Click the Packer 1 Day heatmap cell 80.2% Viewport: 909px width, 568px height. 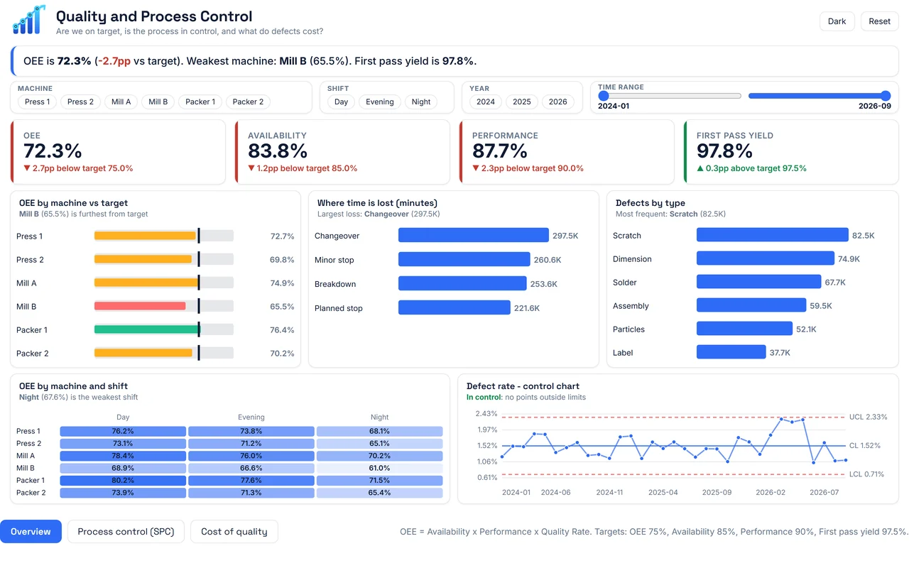(x=123, y=481)
